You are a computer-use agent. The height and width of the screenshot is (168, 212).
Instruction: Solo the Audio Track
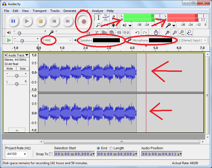23,69
